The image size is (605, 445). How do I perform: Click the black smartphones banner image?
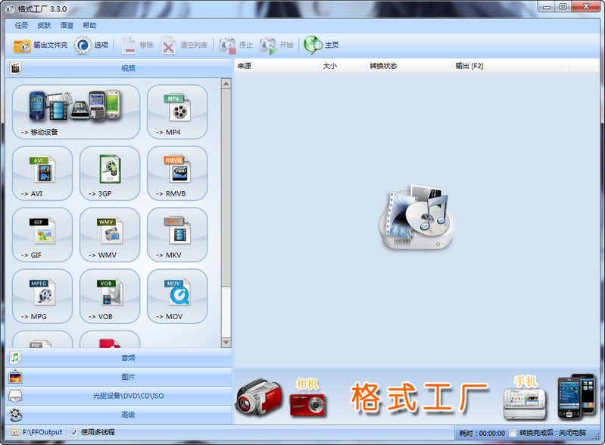point(576,396)
